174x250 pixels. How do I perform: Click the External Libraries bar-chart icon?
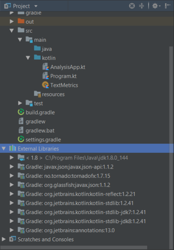click(x=13, y=149)
